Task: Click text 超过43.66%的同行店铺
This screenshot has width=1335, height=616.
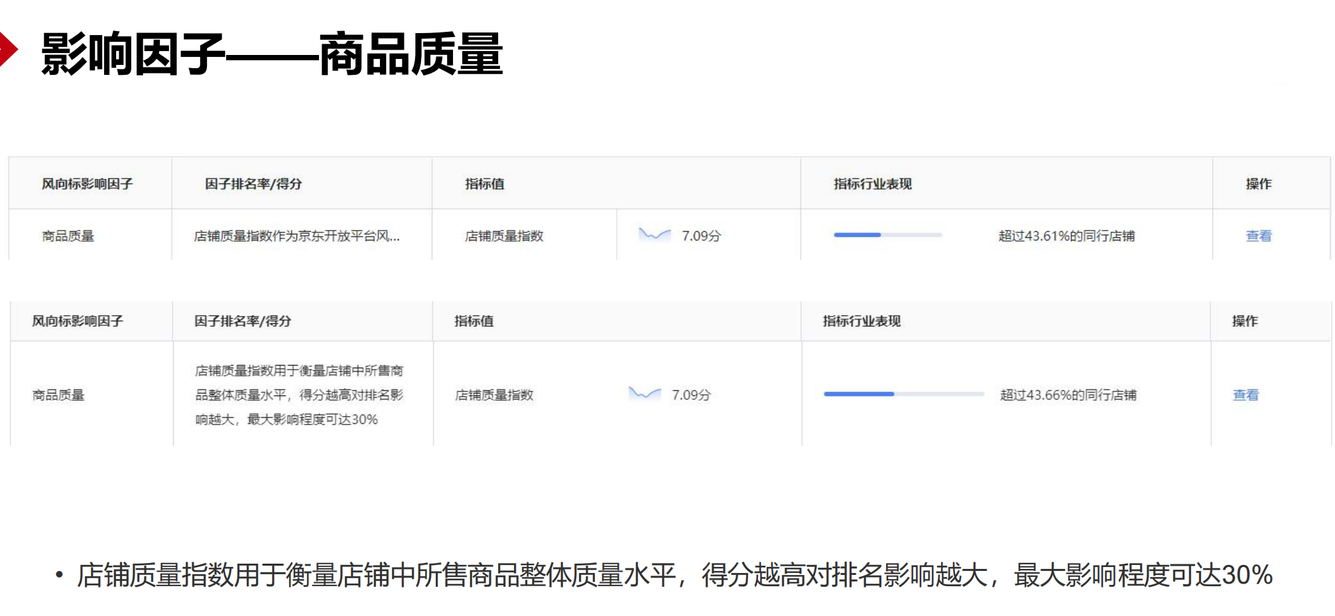Action: pyautogui.click(x=1068, y=395)
